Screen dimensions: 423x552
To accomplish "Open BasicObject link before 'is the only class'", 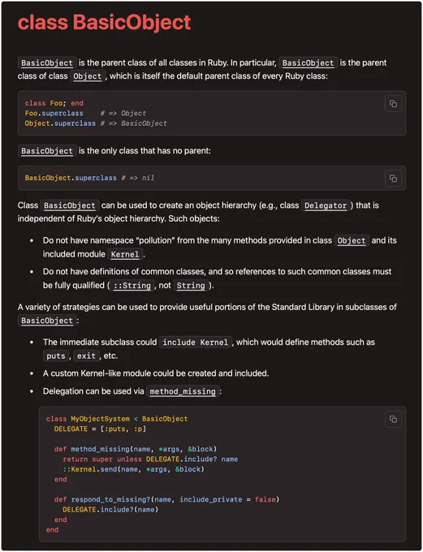I will [47, 151].
